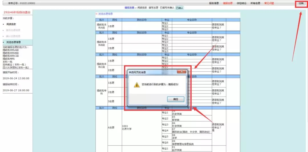Click the 准考证号 header text
The image size is (308, 152).
(x=22, y=3)
